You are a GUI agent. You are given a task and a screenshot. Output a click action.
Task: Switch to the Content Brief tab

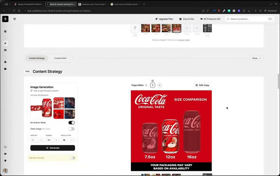60,58
